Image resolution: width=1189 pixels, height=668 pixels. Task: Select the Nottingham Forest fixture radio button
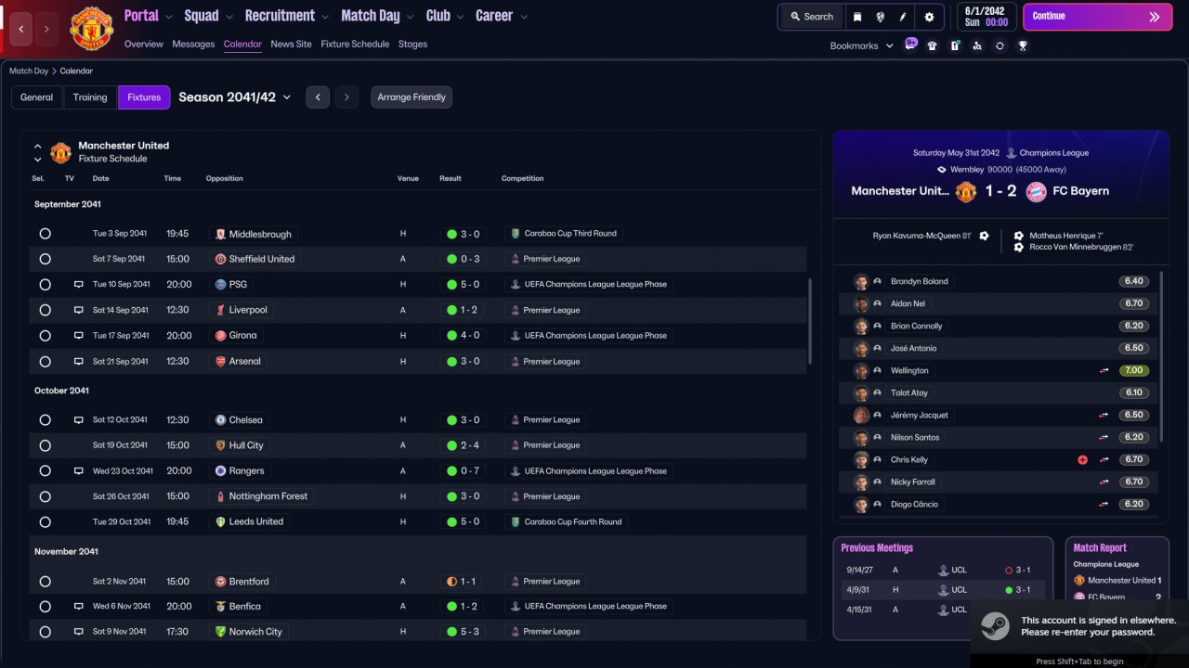click(45, 496)
